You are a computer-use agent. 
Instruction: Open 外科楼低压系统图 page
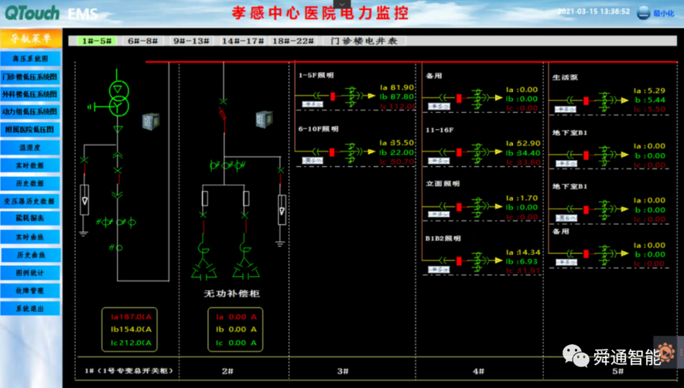(30, 94)
